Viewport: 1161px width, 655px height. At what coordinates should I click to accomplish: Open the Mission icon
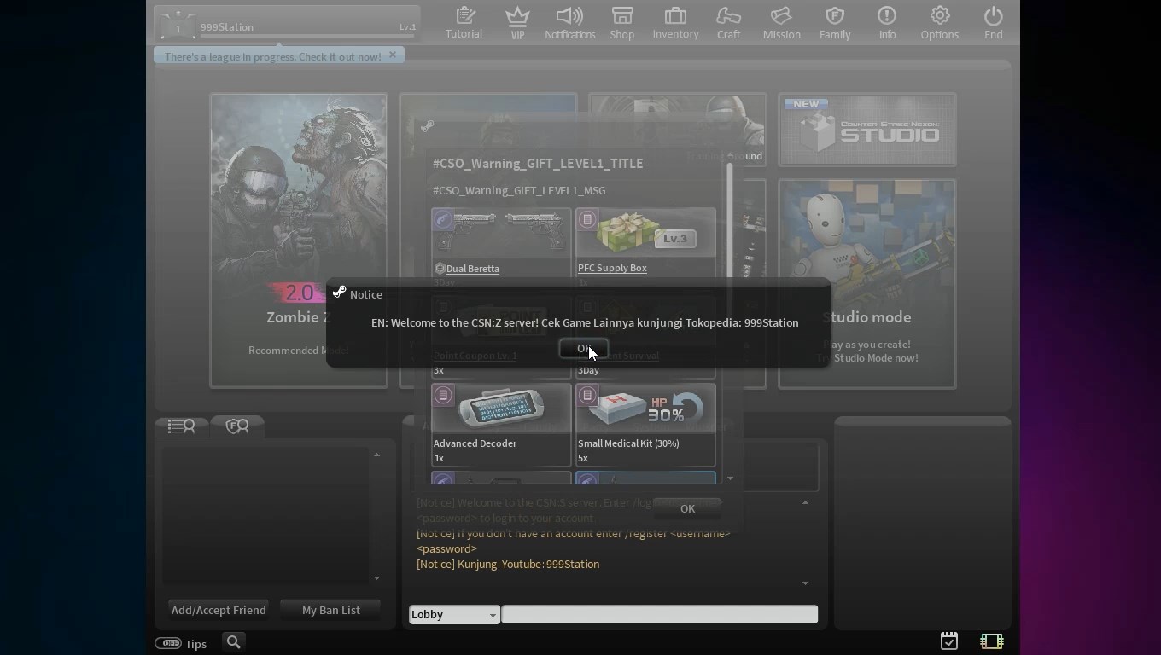(781, 24)
